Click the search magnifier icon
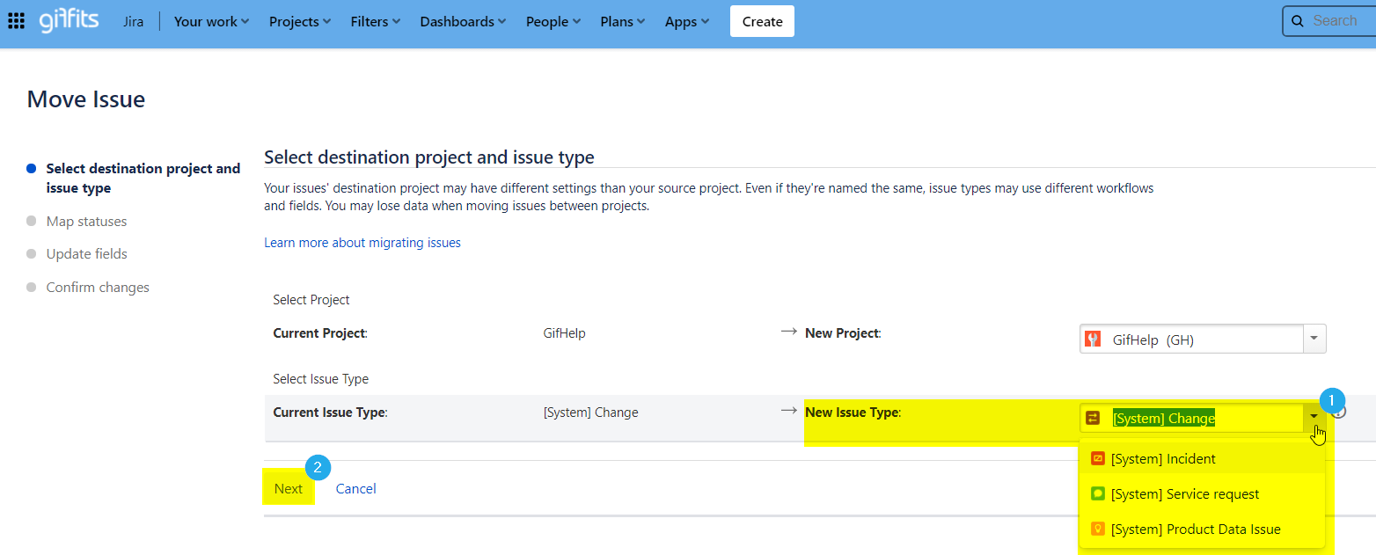Image resolution: width=1376 pixels, height=555 pixels. (x=1298, y=21)
